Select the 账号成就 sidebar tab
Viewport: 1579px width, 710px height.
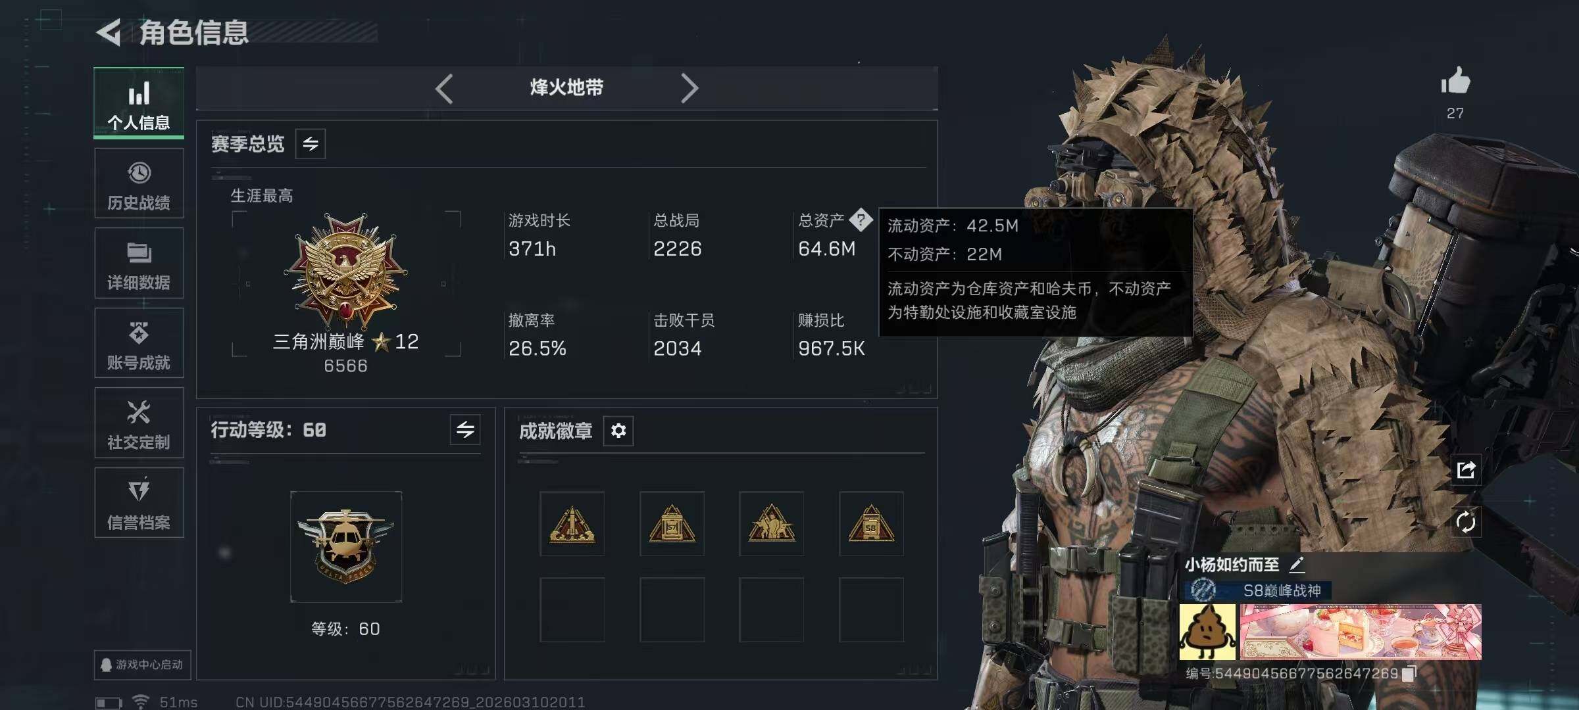139,343
